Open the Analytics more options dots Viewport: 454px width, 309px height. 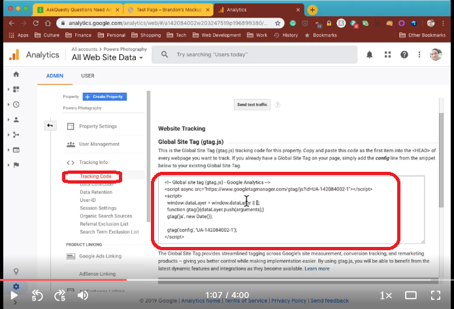click(419, 54)
